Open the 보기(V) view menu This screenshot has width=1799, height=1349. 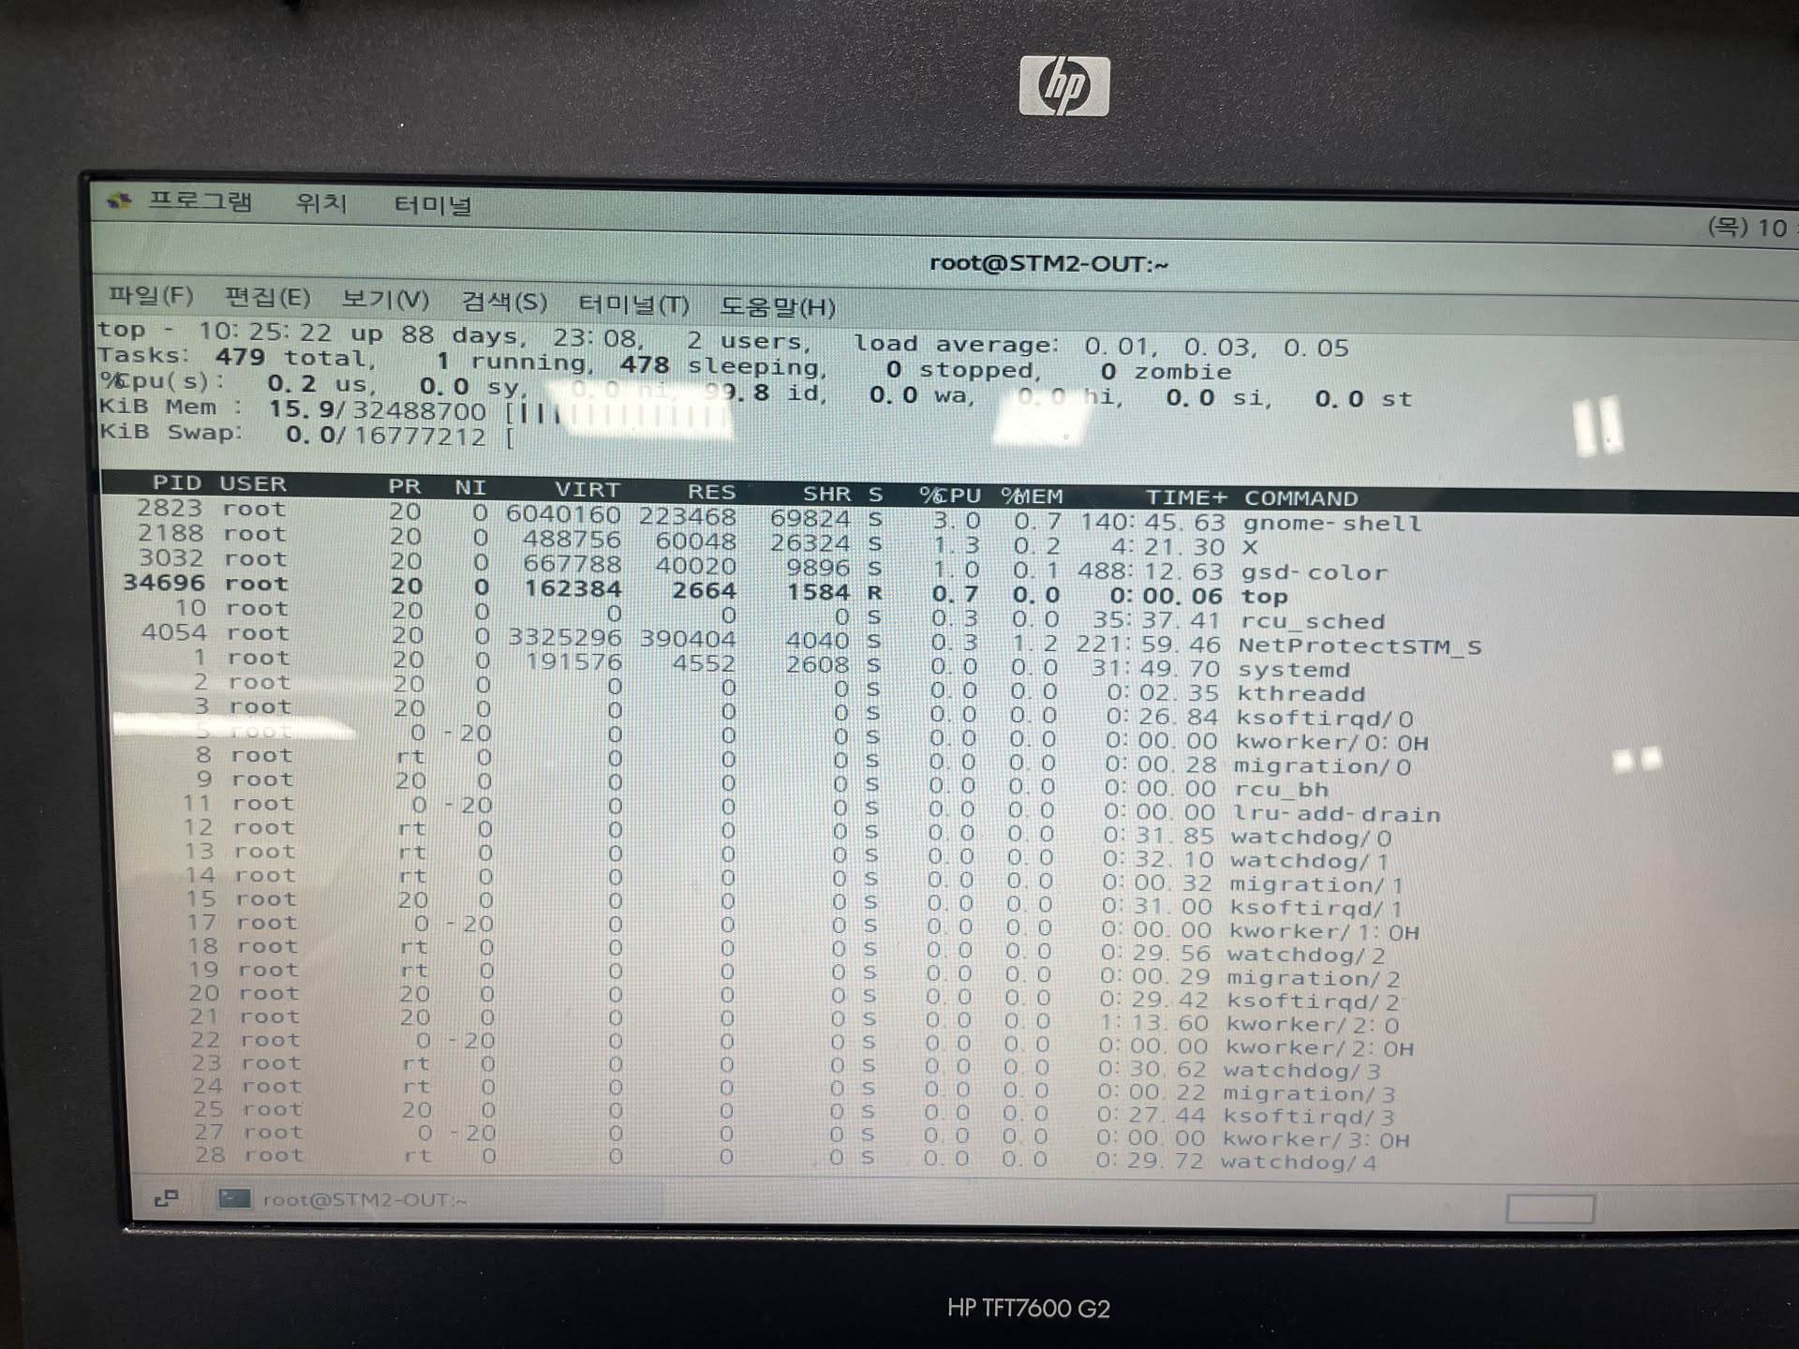[x=384, y=300]
